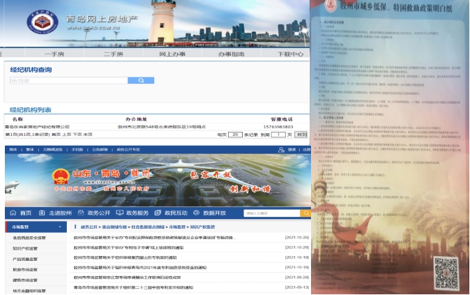
Task: Click the 转到 jump button in pagination
Action: (301, 135)
